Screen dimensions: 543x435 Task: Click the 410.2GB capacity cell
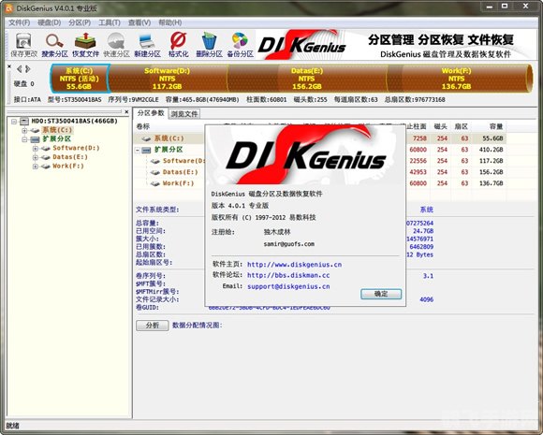pyautogui.click(x=492, y=150)
